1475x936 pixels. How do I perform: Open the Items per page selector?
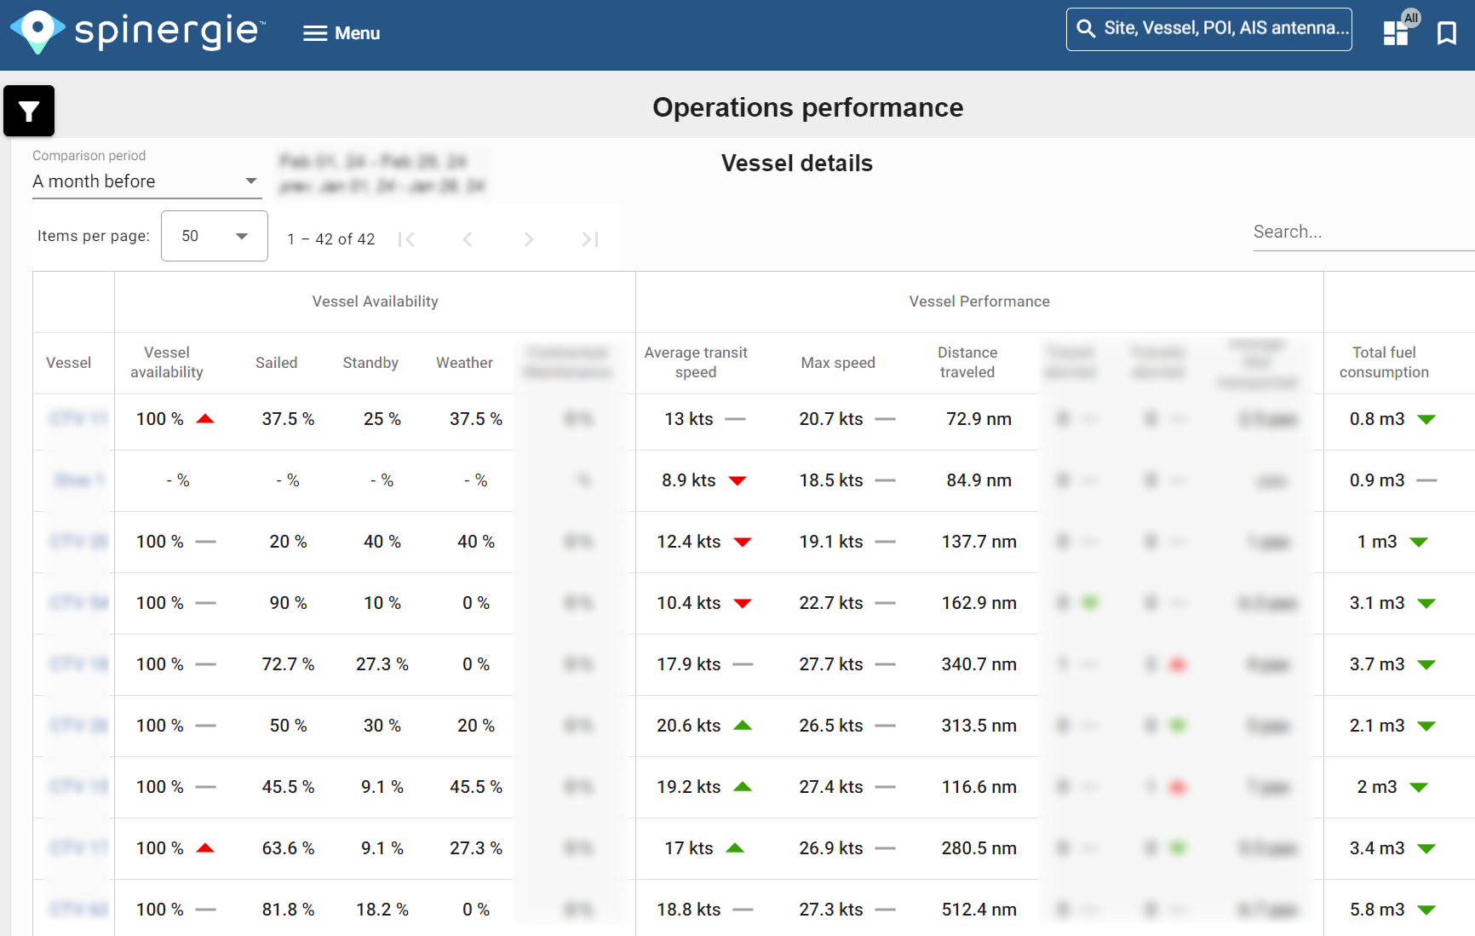tap(213, 236)
